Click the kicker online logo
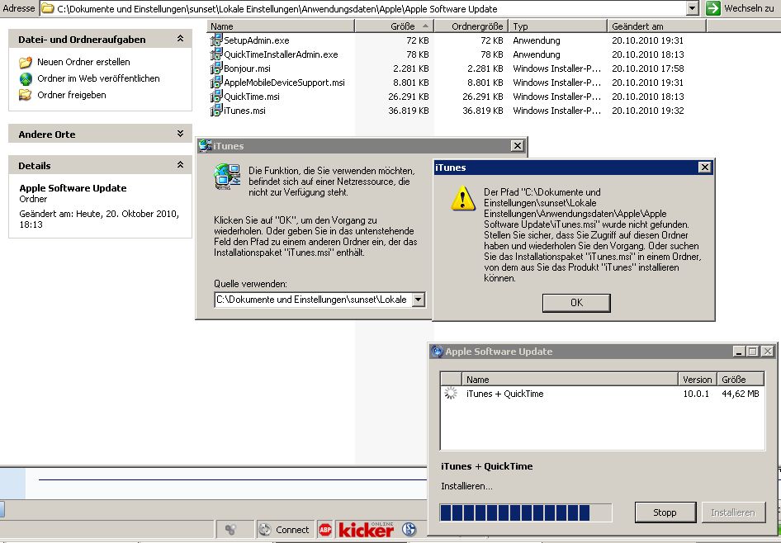This screenshot has width=781, height=543. point(367,530)
